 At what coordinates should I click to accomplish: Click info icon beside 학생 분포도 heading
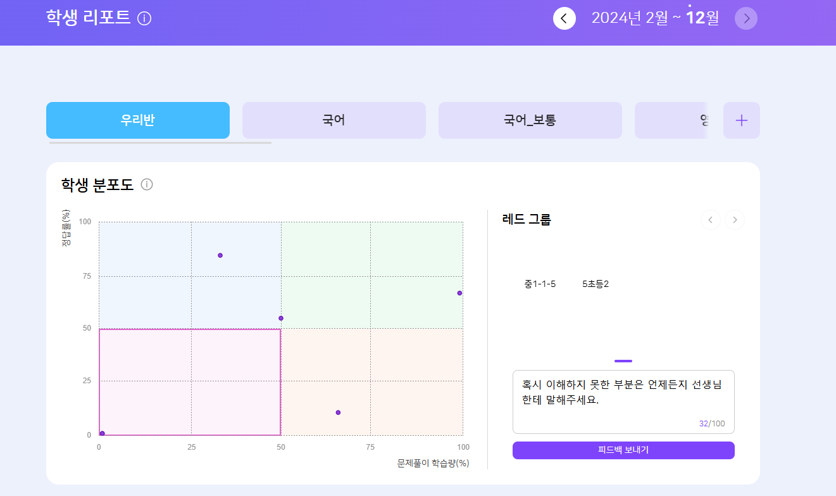tap(147, 184)
